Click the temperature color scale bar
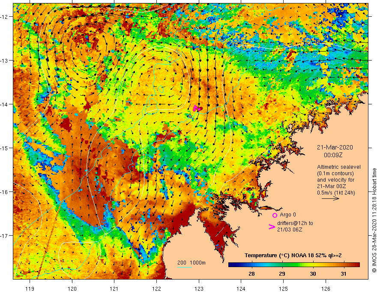 tap(294, 265)
